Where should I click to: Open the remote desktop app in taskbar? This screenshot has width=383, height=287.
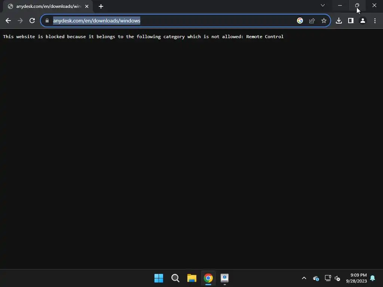coord(225,278)
